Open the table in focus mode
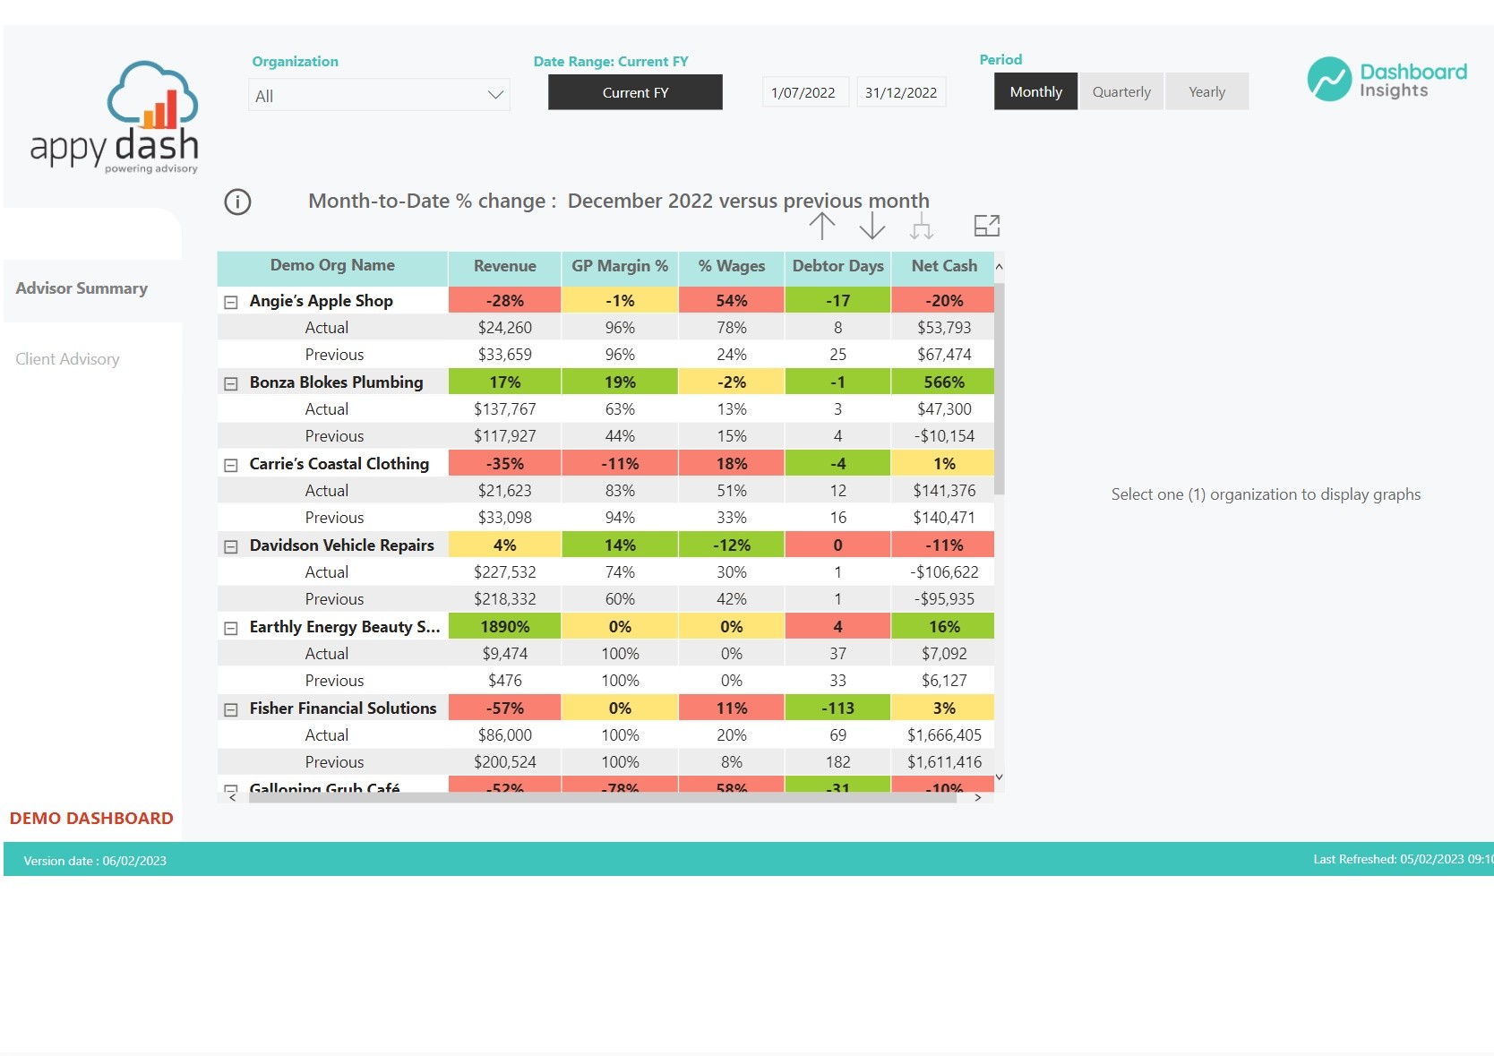 pyautogui.click(x=986, y=226)
